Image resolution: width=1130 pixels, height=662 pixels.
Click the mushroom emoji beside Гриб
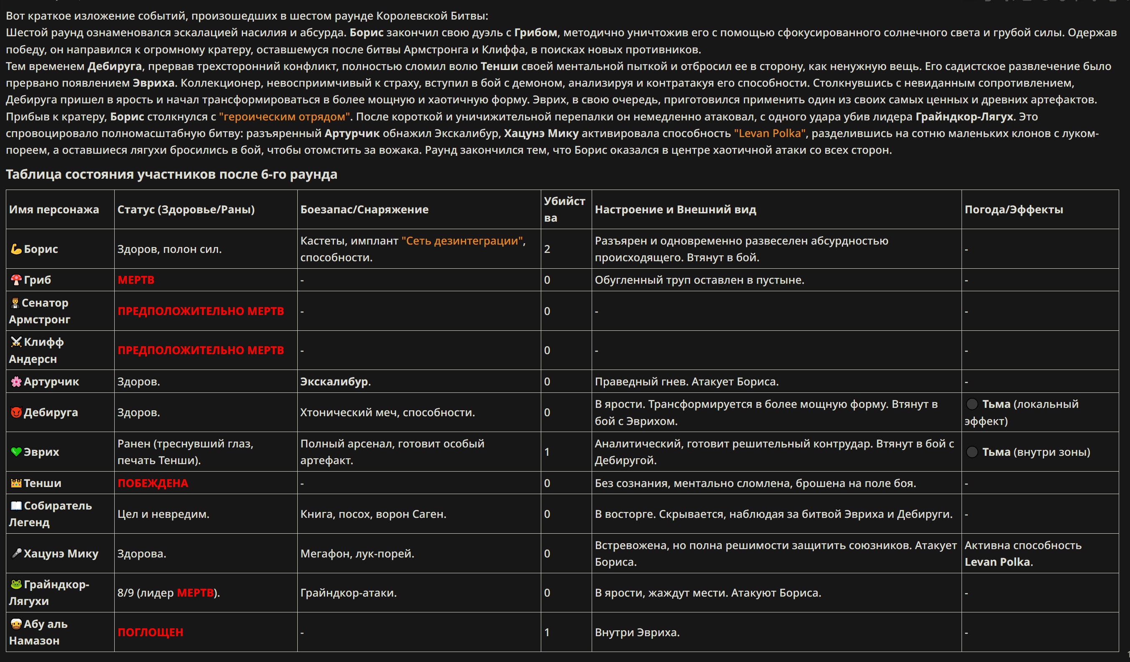click(16, 280)
